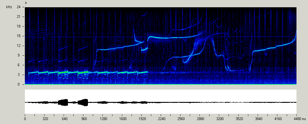Select the 24 kHz frequency axis label
This screenshot has height=124, width=308.
(19, 7)
